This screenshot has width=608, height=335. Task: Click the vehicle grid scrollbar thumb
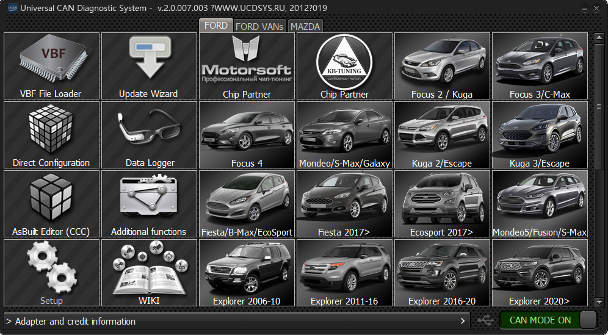pyautogui.click(x=599, y=106)
